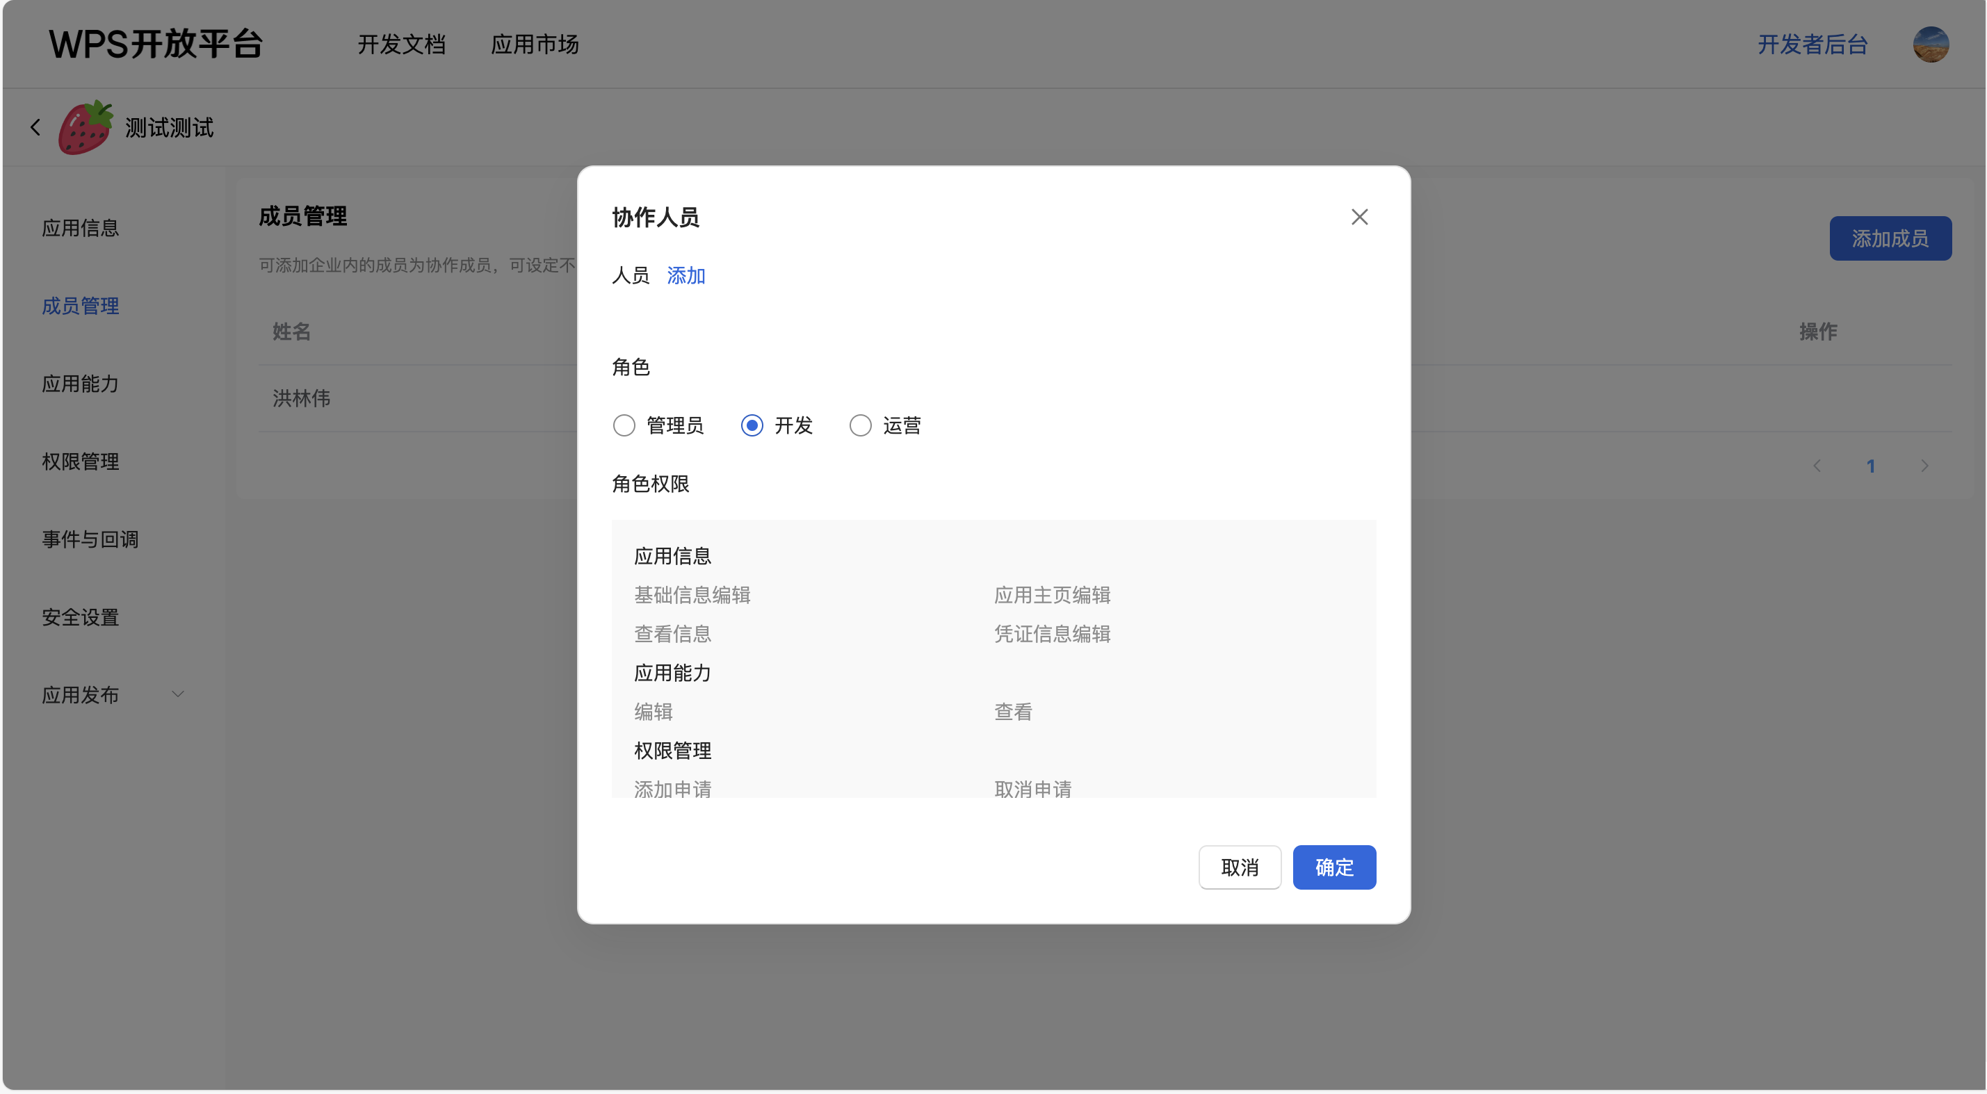This screenshot has height=1094, width=1987.
Task: Select the 运营 role radio button
Action: coord(860,425)
